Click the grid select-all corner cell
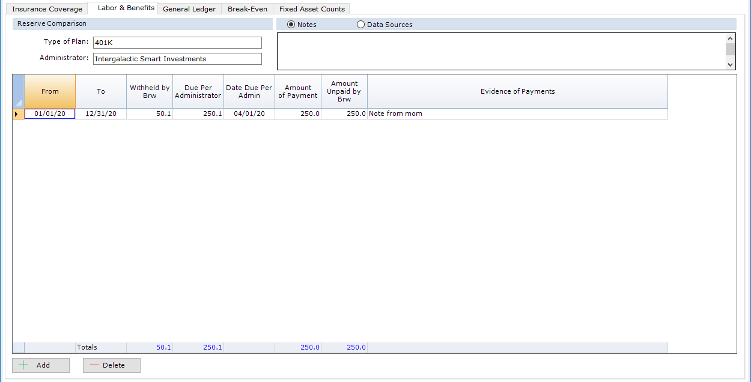Screen dimensions: 751x382 pyautogui.click(x=18, y=91)
